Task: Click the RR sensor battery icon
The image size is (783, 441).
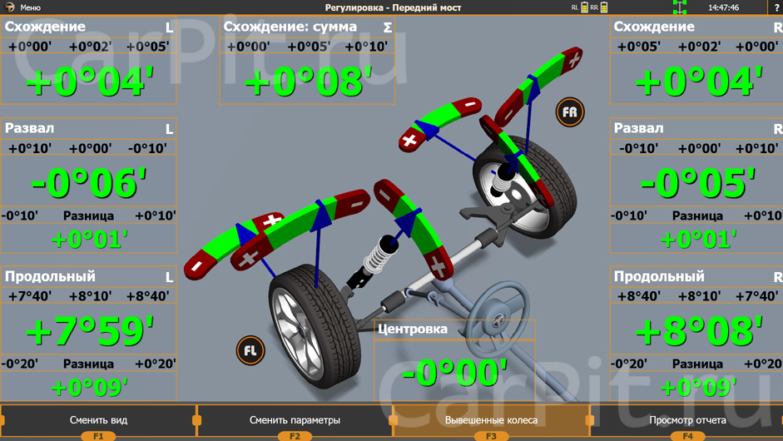Action: tap(604, 7)
